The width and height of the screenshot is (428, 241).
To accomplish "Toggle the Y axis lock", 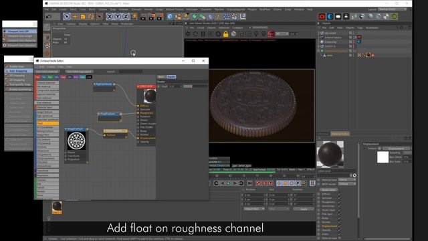I will 118,17.
